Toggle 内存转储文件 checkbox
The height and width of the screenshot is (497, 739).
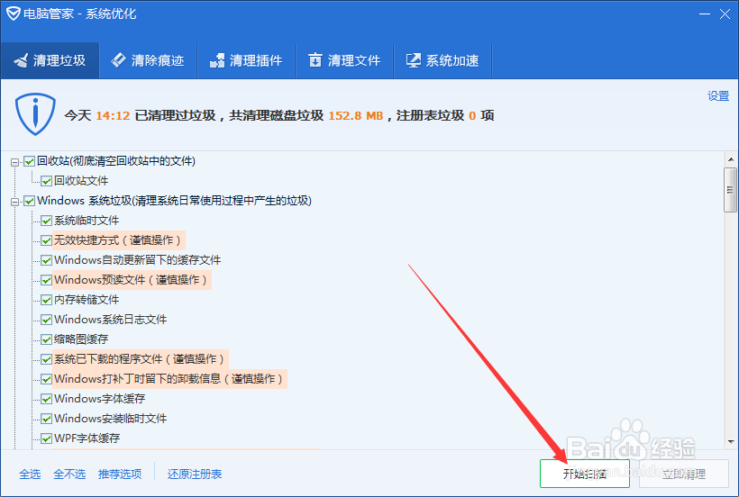click(x=46, y=300)
